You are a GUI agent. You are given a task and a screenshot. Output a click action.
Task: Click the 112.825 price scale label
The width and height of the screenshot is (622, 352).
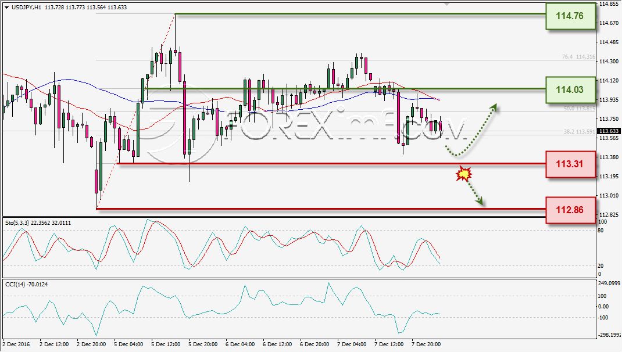(609, 214)
